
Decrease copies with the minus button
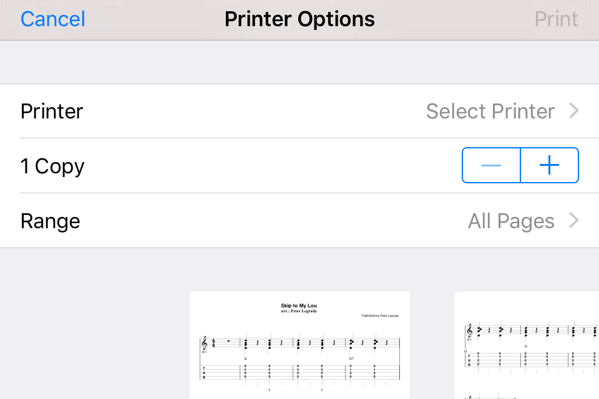click(491, 165)
